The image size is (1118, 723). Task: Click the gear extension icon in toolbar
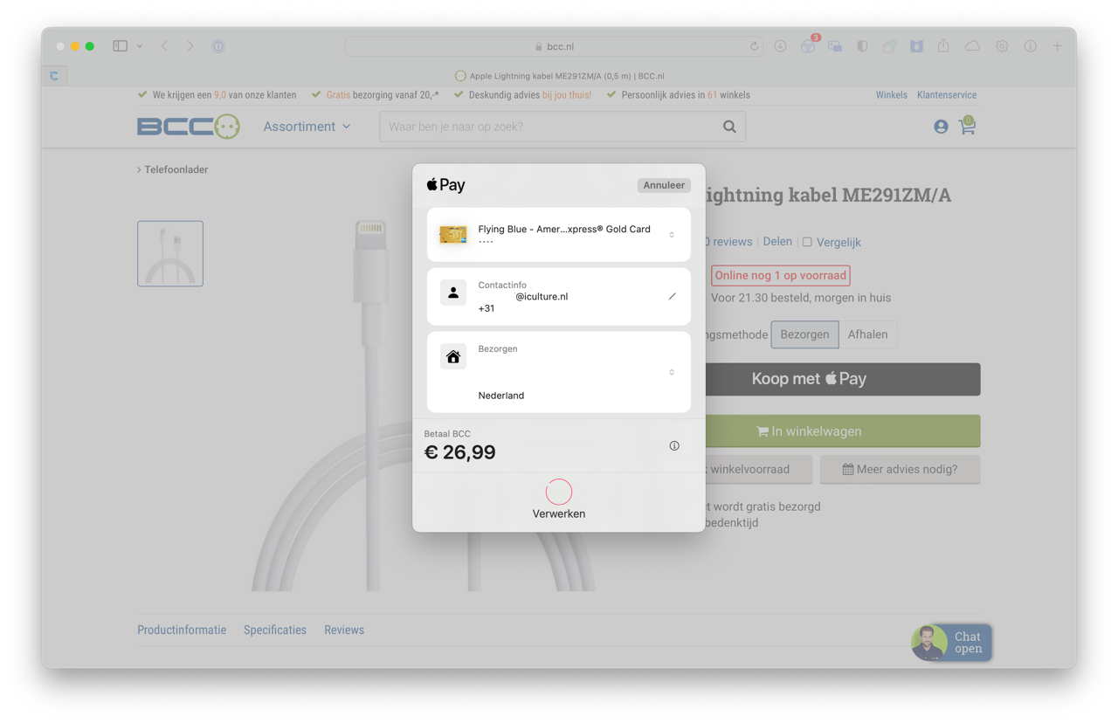coord(1002,46)
